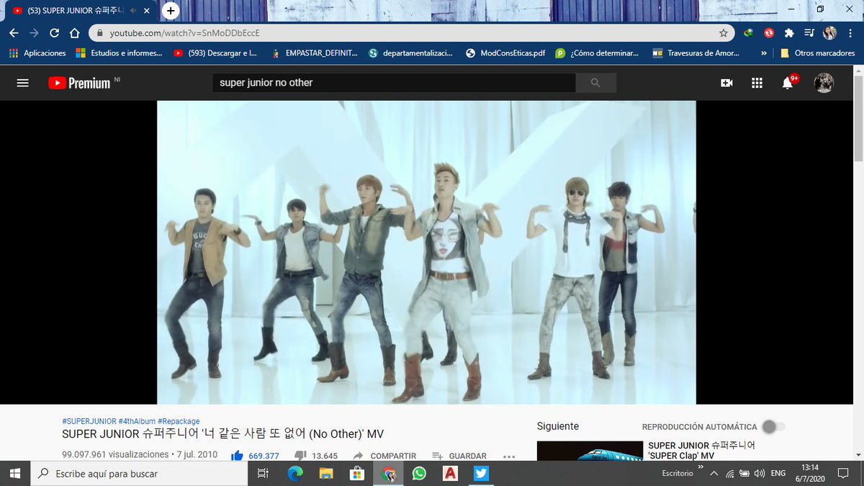Viewport: 864px width, 486px height.
Task: Open the create video camera icon
Action: pos(726,83)
